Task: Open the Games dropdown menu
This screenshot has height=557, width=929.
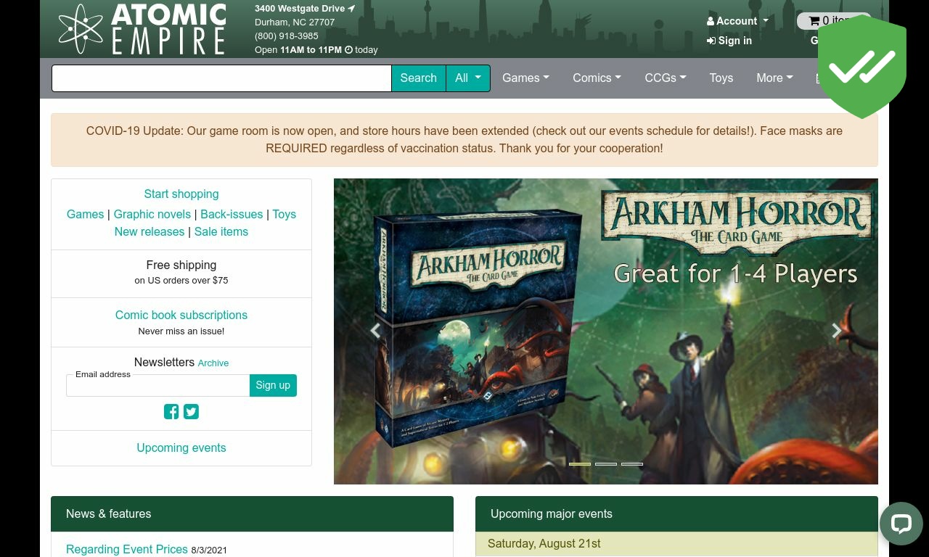Action: point(525,78)
